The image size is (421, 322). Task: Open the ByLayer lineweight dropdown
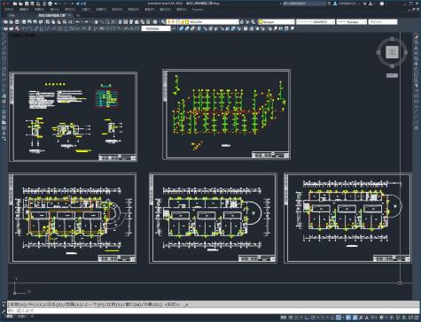[x=352, y=22]
